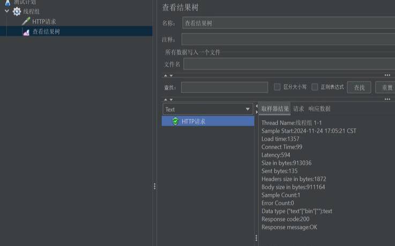Select 查看结果树 in the test plan tree
Viewport: 395px width, 246px height.
point(46,32)
